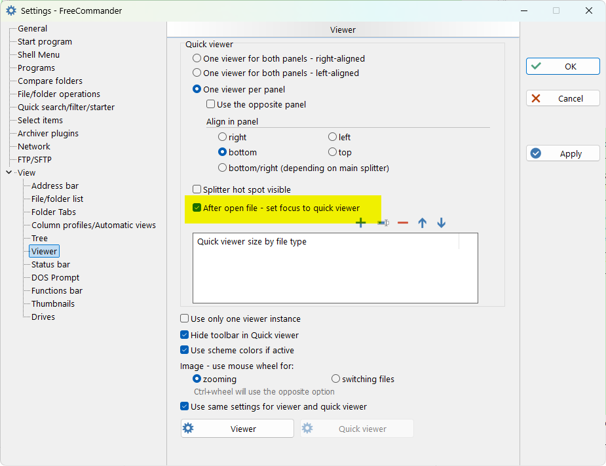This screenshot has width=606, height=466.
Task: Disable 'Hide toolbar in Quick viewer'
Action: click(x=185, y=335)
